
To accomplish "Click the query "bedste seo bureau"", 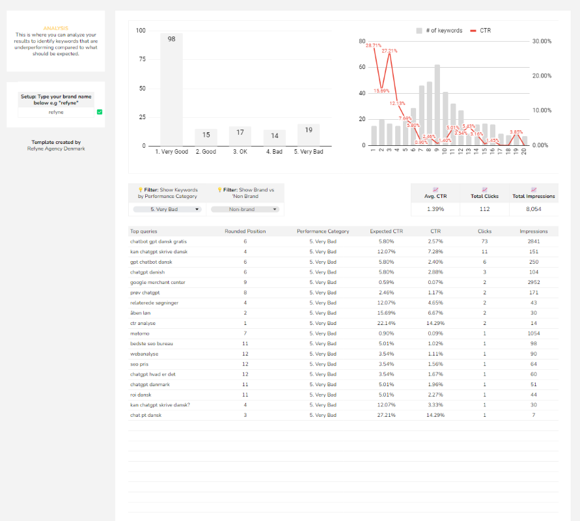I will click(x=151, y=344).
